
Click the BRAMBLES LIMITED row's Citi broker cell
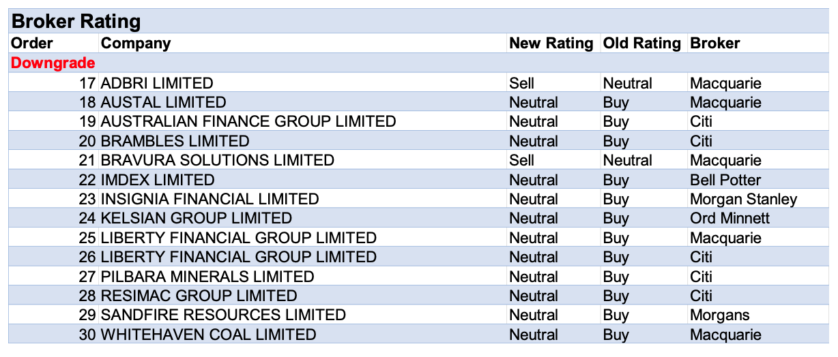pos(701,141)
